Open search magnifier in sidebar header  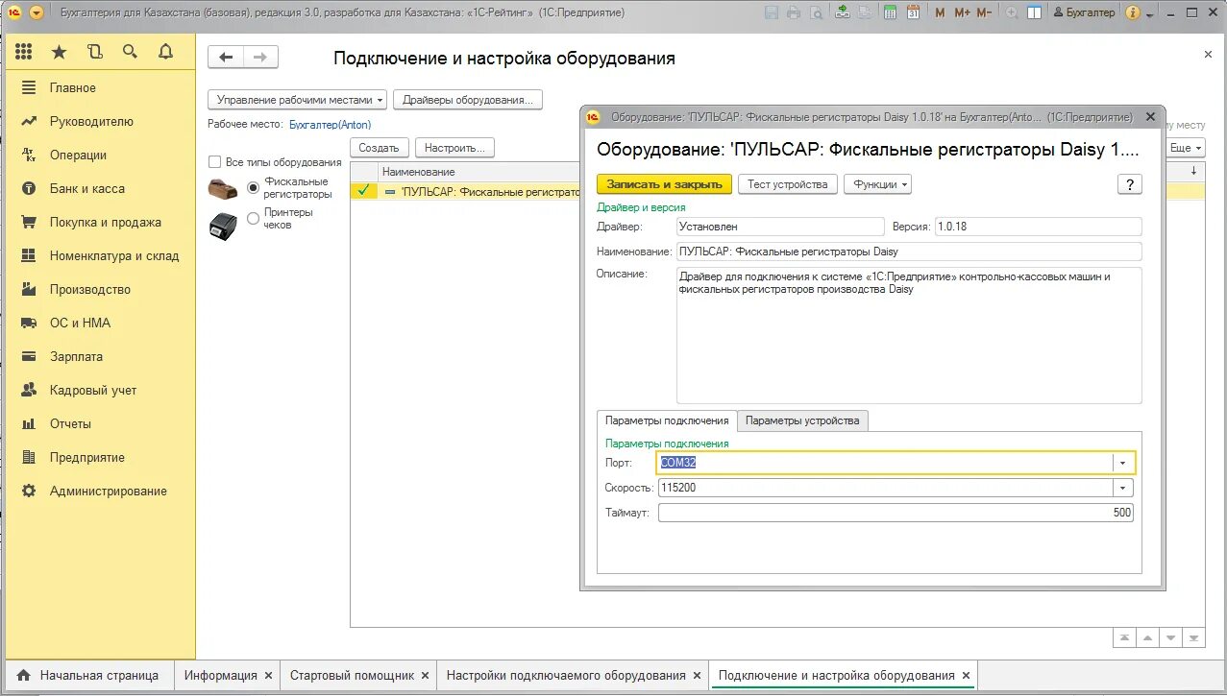pos(130,52)
